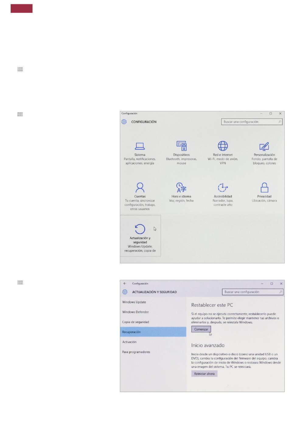Viewport: 289px width, 430px height.
Task: Open the Sistema settings category
Action: pyautogui.click(x=140, y=153)
